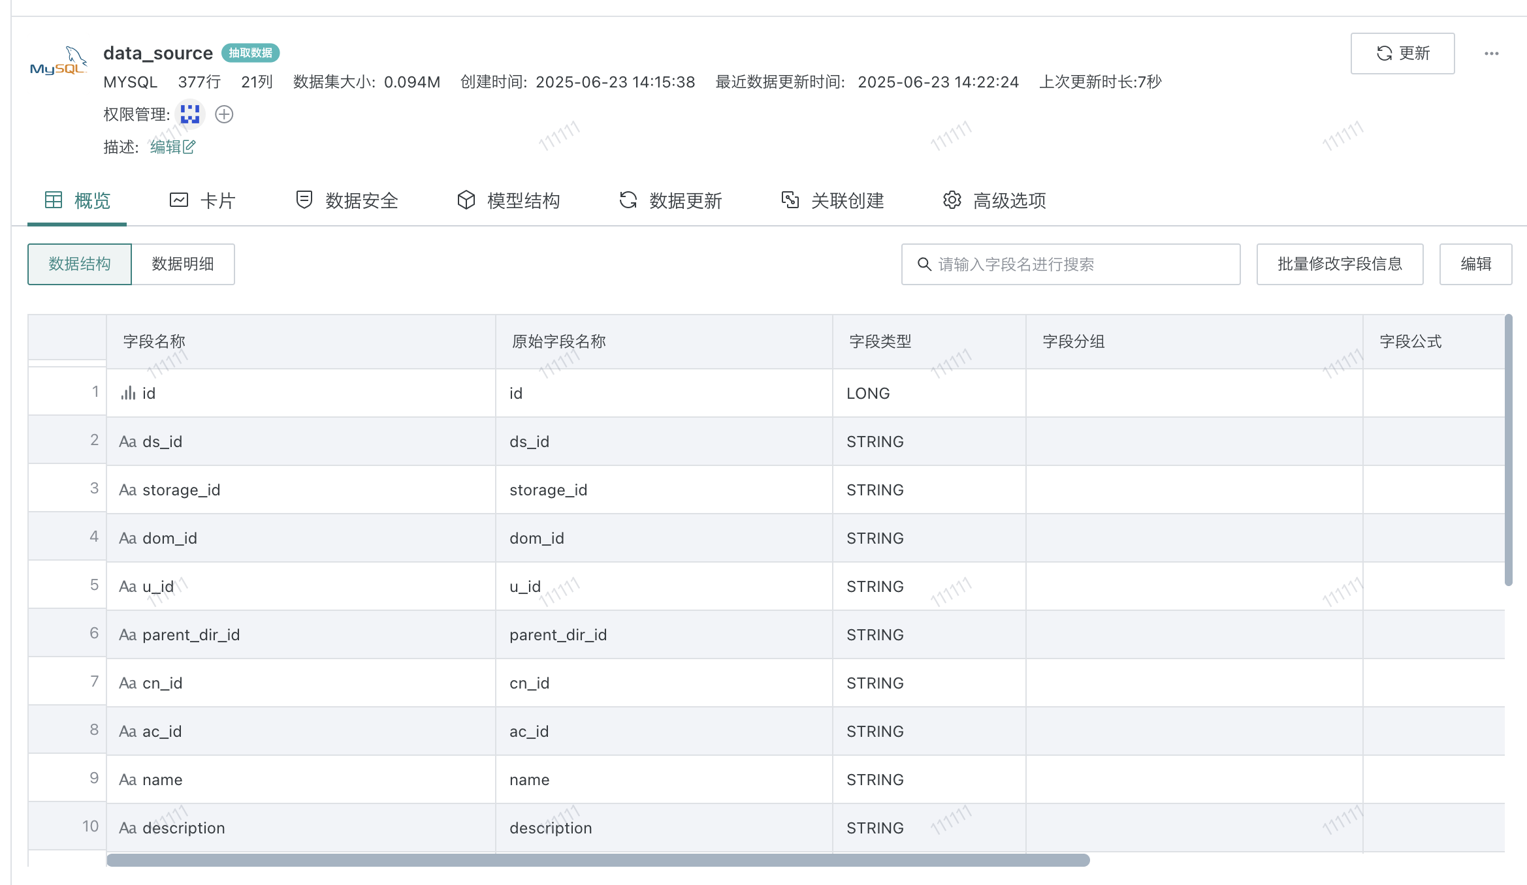
Task: Click the Aa type icon beside ds_id
Action: [128, 442]
